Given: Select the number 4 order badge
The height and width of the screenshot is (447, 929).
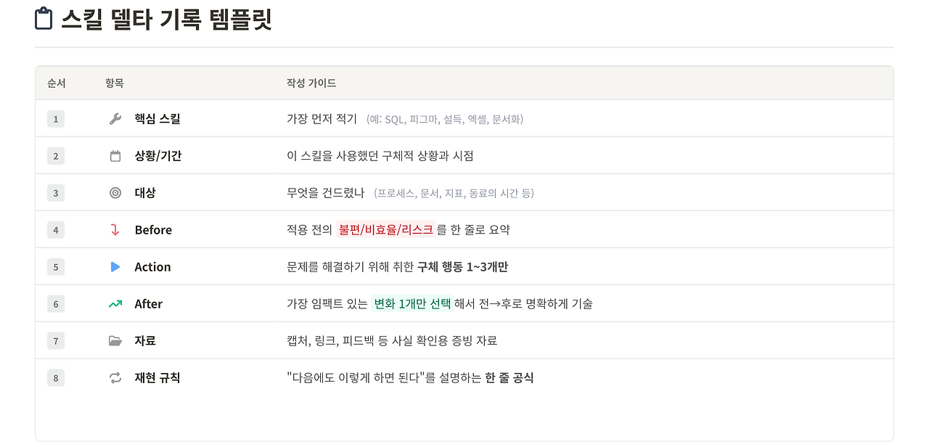Looking at the screenshot, I should click(x=56, y=230).
